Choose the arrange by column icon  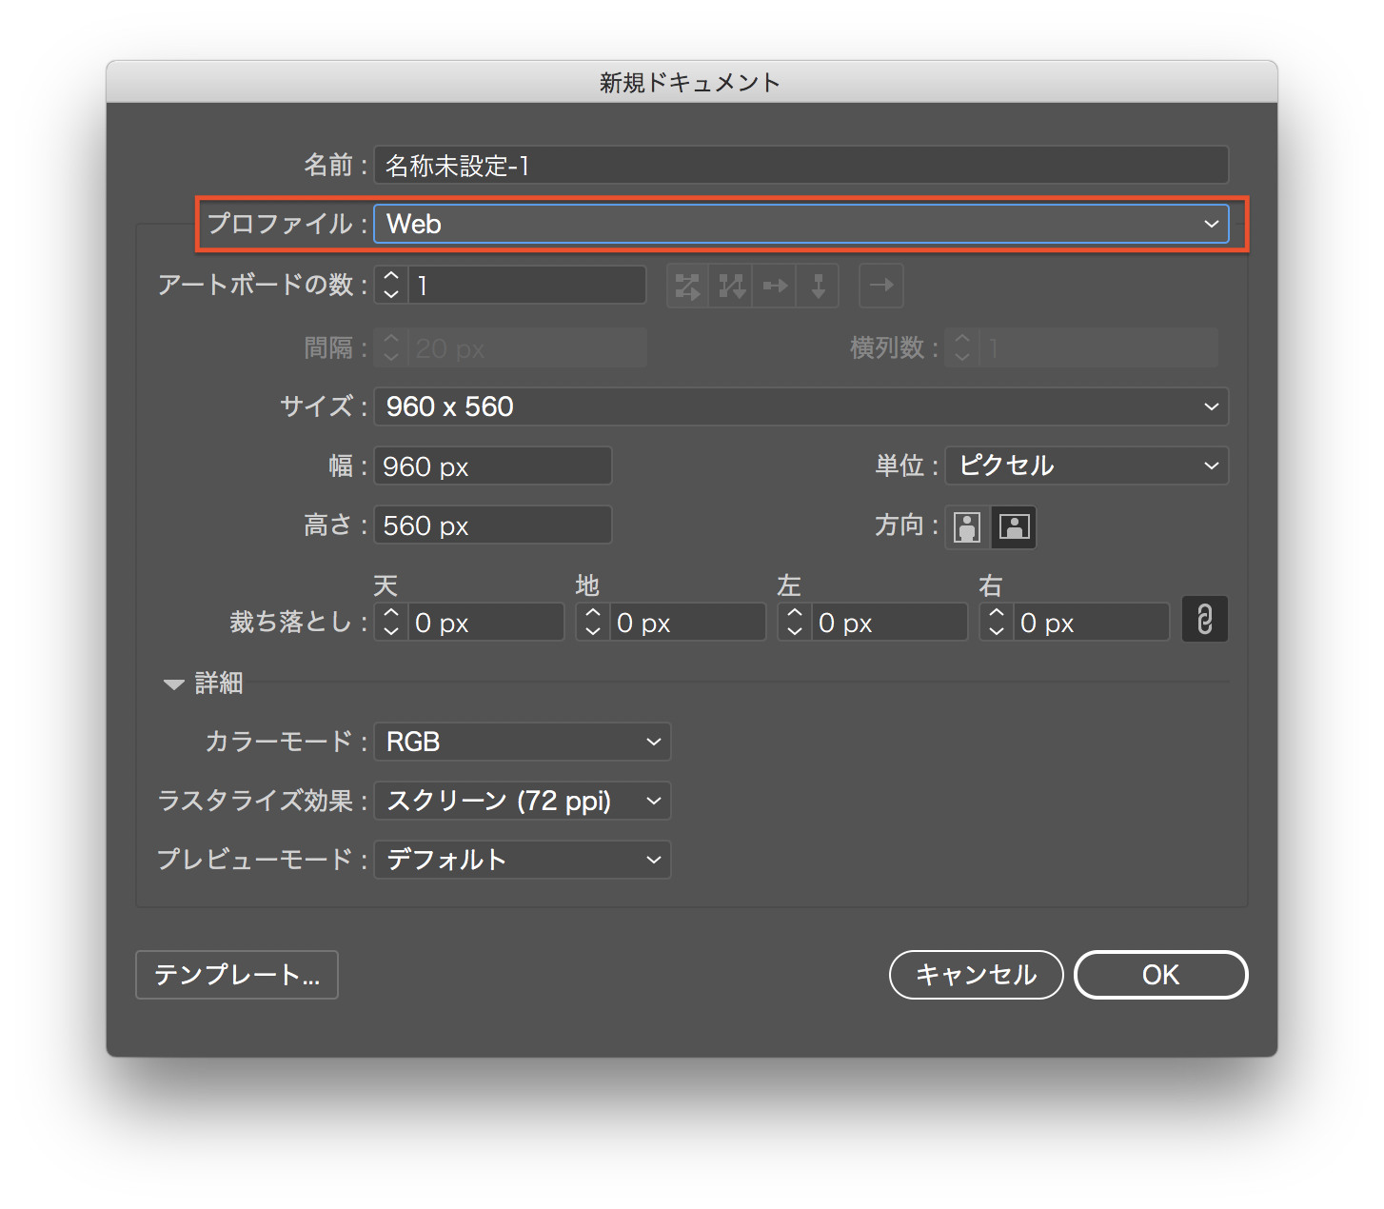pyautogui.click(x=818, y=286)
